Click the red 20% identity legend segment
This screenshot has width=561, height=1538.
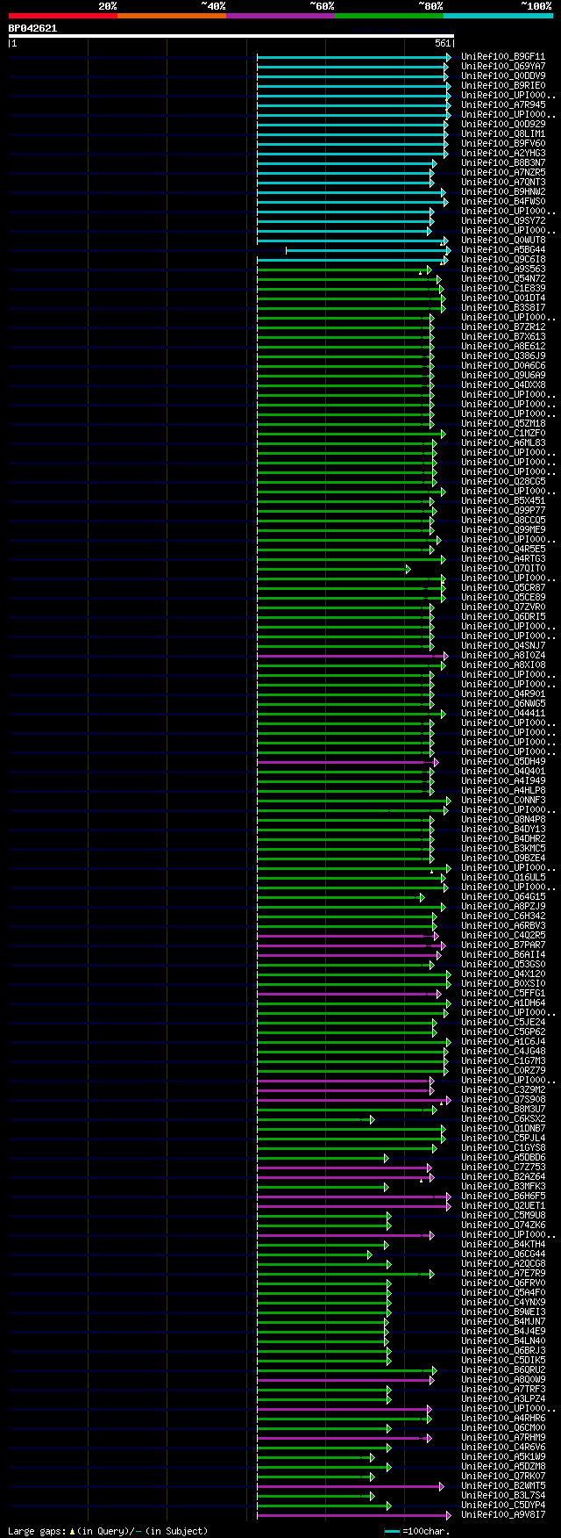pyautogui.click(x=62, y=16)
